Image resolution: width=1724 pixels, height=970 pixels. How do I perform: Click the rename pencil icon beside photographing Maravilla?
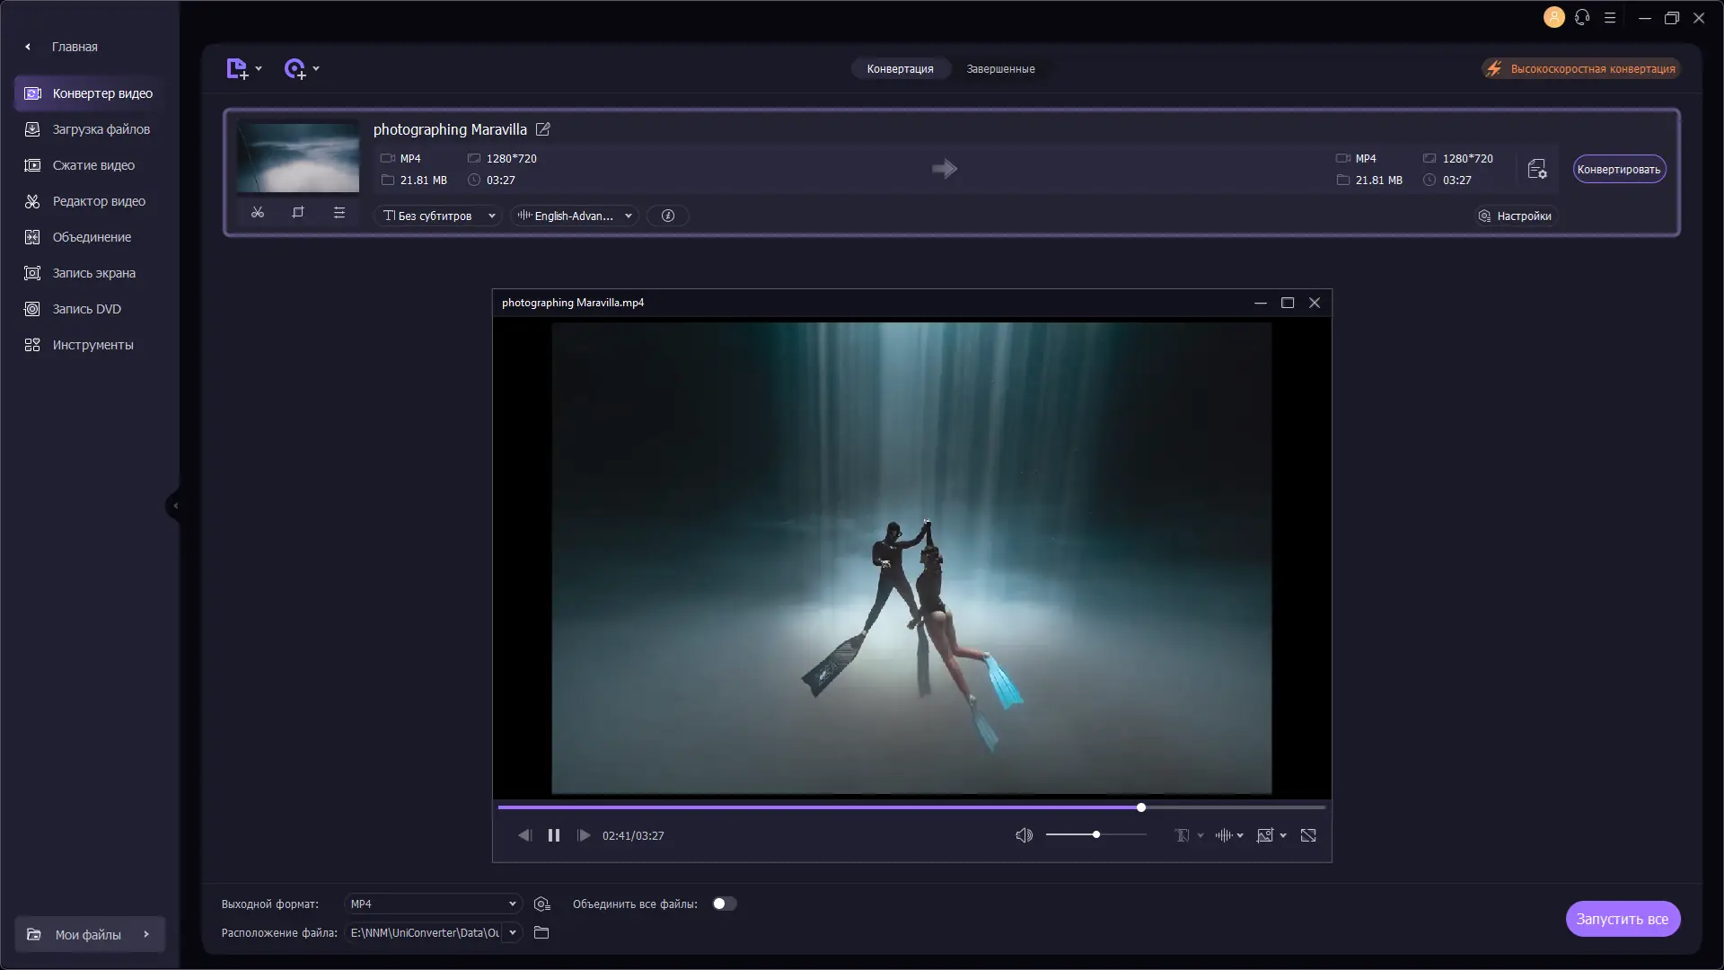(543, 129)
